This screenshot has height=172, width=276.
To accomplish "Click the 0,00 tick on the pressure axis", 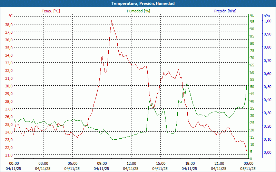I will coord(267,152).
